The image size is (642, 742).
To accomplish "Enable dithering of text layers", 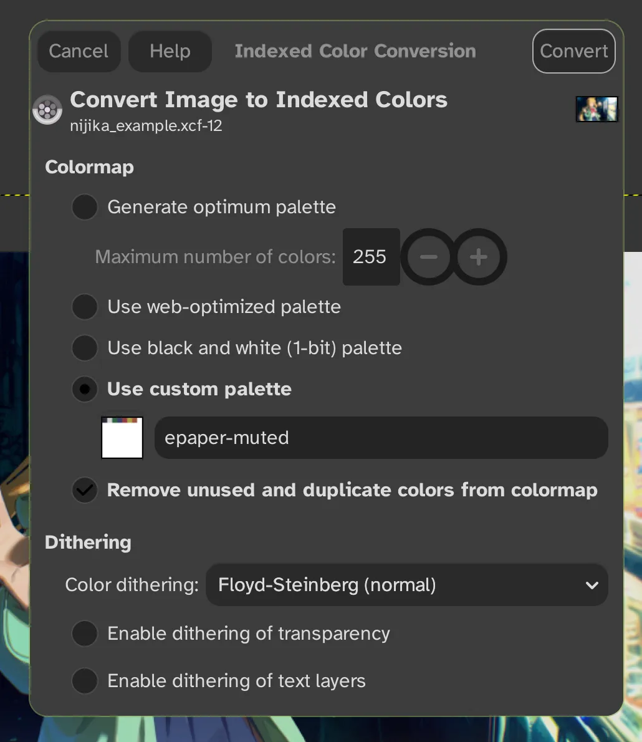I will (85, 681).
